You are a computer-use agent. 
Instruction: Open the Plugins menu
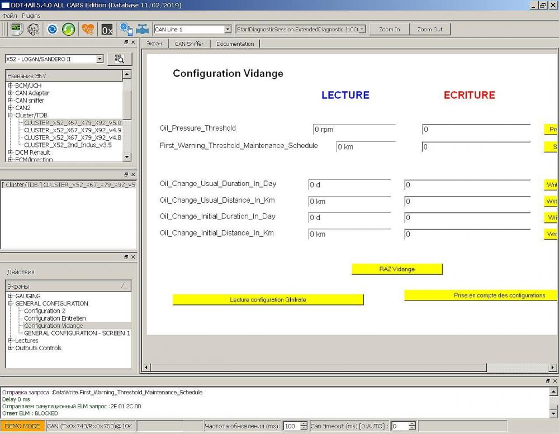(31, 16)
